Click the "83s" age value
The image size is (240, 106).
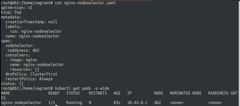coord(117,102)
